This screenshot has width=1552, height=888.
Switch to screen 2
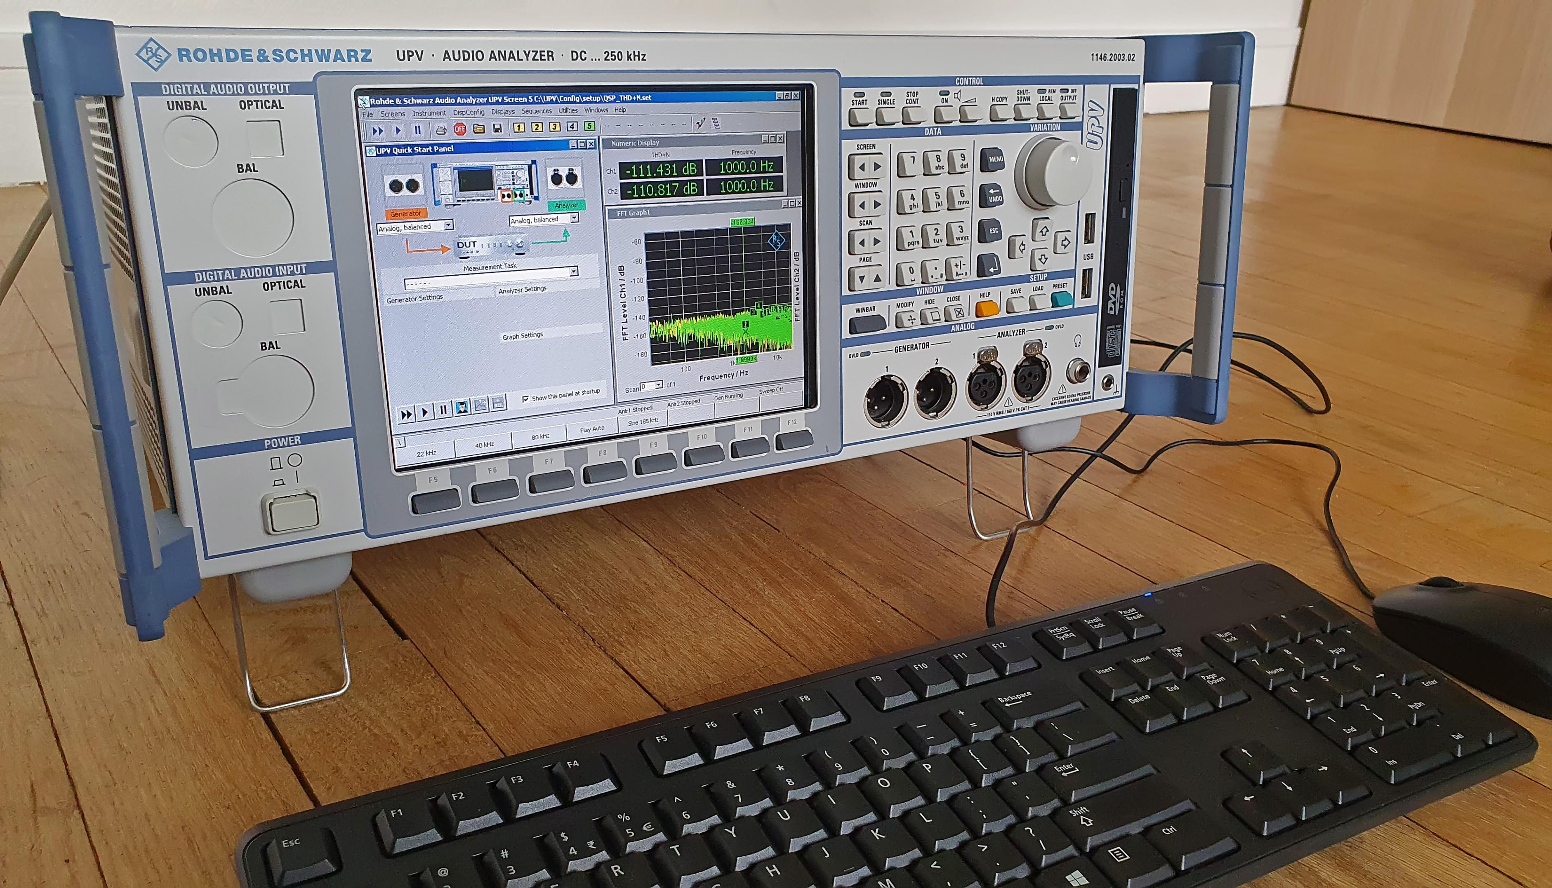(x=537, y=127)
